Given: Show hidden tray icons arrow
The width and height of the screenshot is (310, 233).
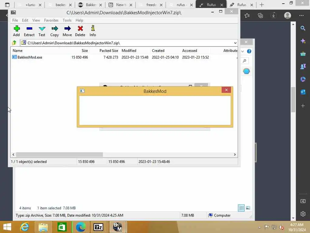Looking at the screenshot, I should click(x=259, y=227).
